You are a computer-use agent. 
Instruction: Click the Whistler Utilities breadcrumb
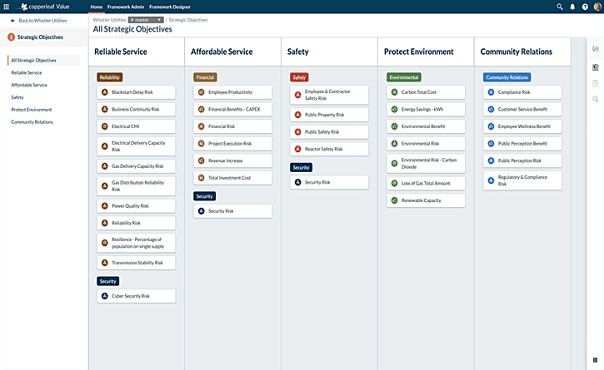pyautogui.click(x=109, y=20)
